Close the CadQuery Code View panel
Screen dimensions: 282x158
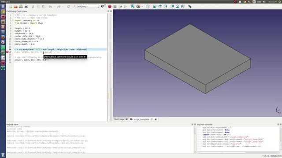click(111, 11)
